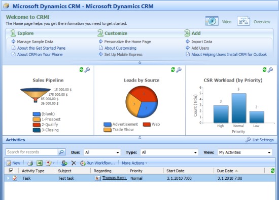Print the activities list
The width and height of the screenshot is (279, 200).
[x=30, y=163]
